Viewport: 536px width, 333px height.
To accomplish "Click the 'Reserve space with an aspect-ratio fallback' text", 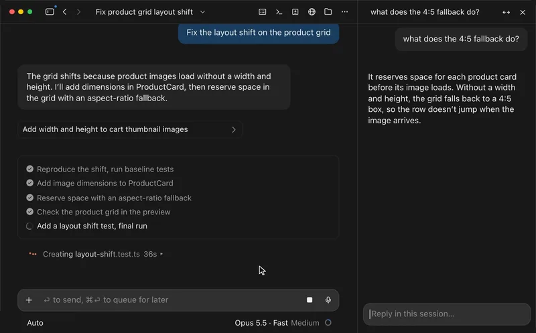I will tap(114, 198).
